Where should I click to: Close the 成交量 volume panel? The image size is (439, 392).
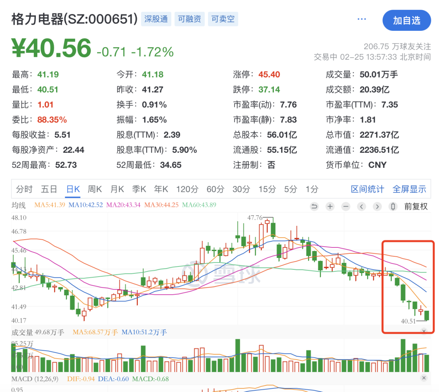click(x=424, y=331)
